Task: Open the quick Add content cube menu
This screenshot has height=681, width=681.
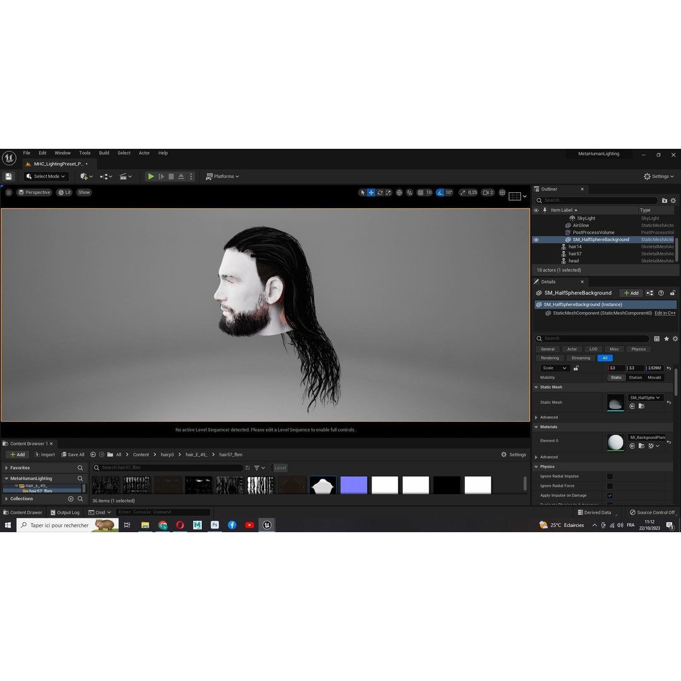Action: 86,177
